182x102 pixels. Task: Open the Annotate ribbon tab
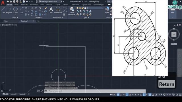point(24,5)
